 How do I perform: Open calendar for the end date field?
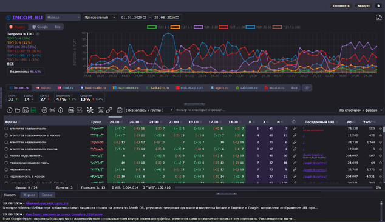(177, 18)
